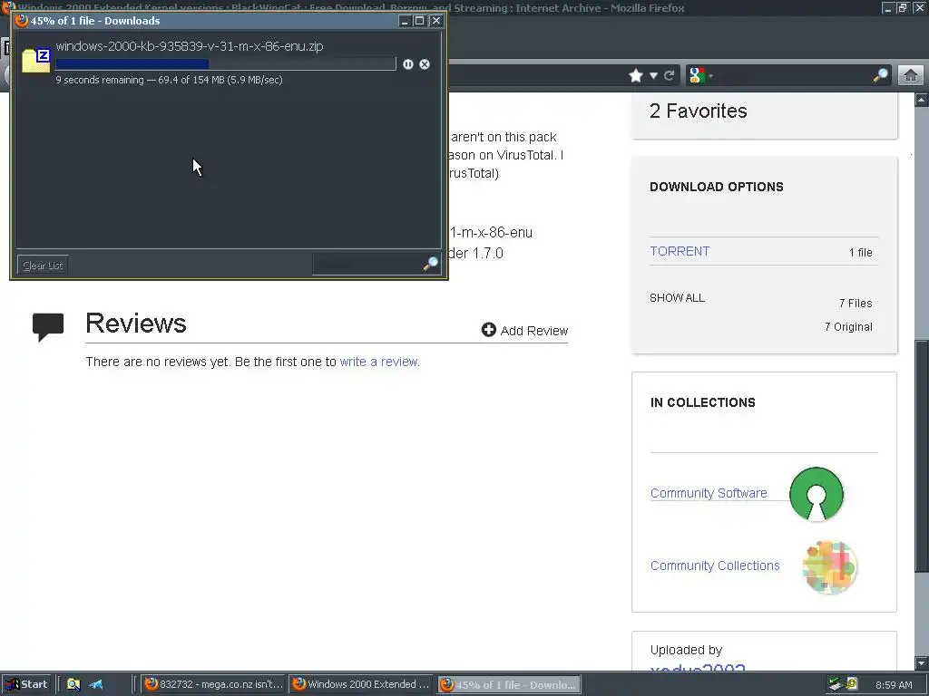The width and height of the screenshot is (929, 696).
Task: Reload the current page
Action: pos(670,76)
